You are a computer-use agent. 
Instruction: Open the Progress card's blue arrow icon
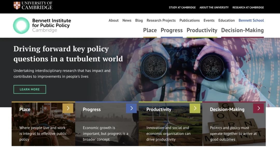coord(131,108)
